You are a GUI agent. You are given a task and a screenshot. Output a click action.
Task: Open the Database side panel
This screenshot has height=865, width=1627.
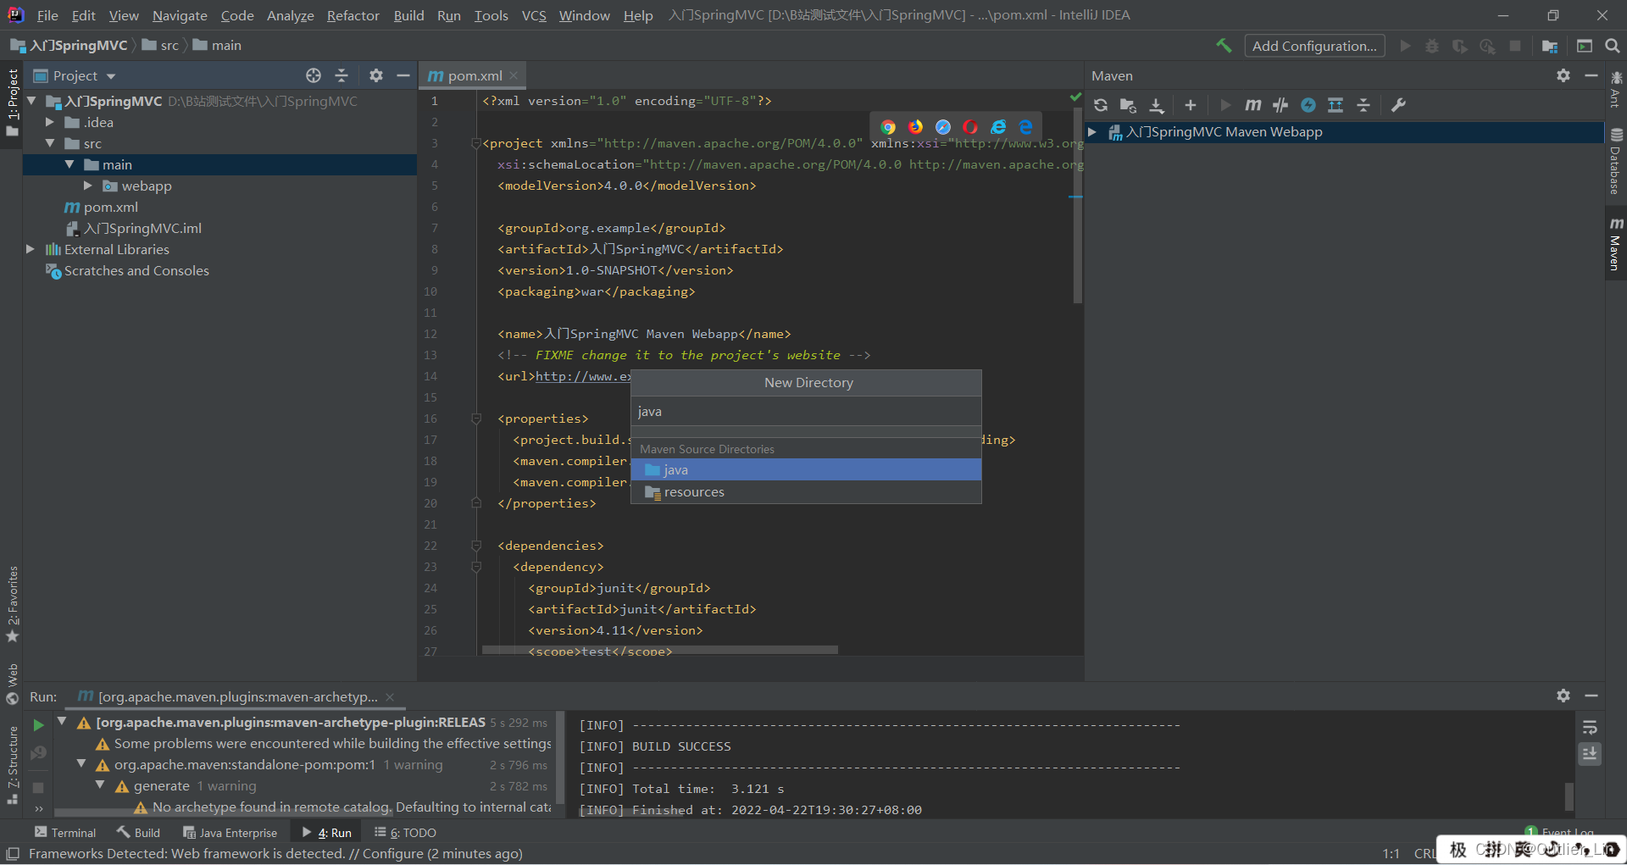(x=1616, y=163)
